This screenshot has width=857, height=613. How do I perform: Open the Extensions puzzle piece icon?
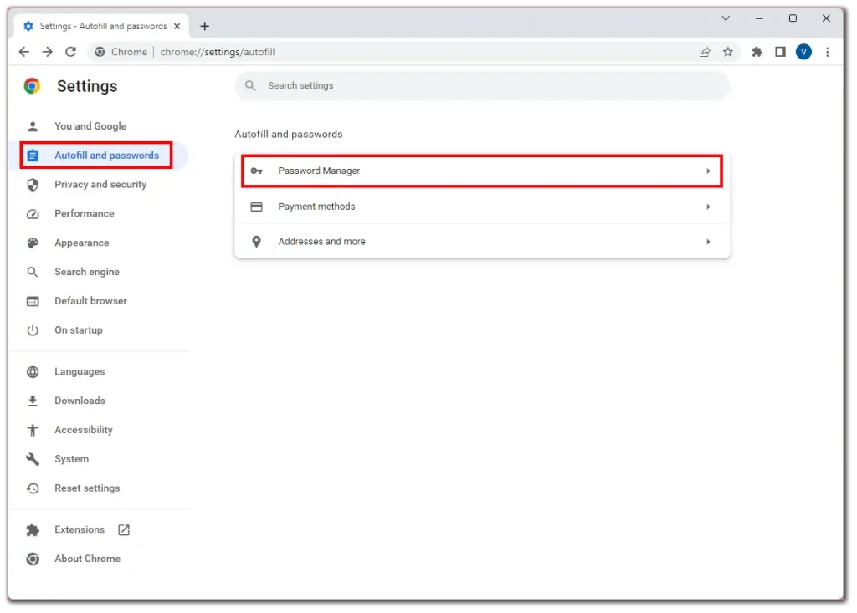[757, 52]
